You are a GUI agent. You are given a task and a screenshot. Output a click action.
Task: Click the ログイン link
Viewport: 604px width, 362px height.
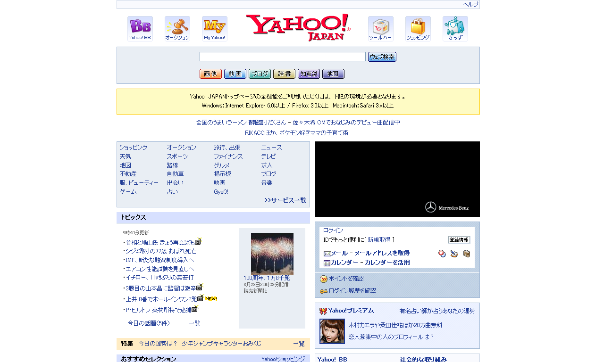[x=333, y=230]
